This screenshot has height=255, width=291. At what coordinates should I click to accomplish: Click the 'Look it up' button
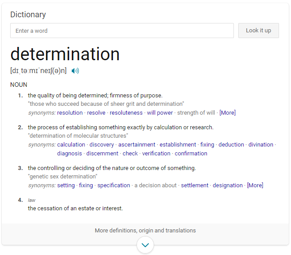tap(259, 31)
